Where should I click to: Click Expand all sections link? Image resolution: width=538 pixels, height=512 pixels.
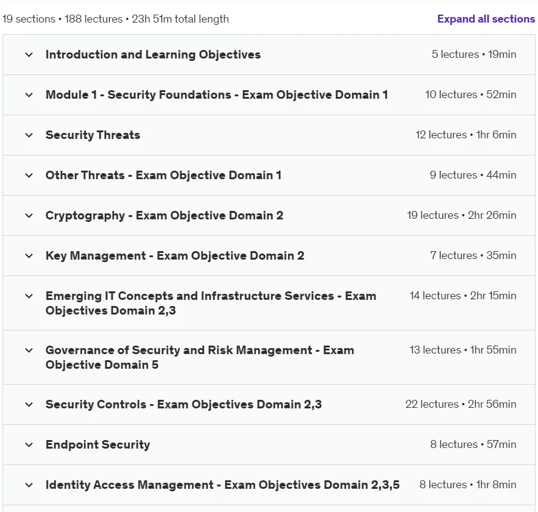click(x=486, y=19)
